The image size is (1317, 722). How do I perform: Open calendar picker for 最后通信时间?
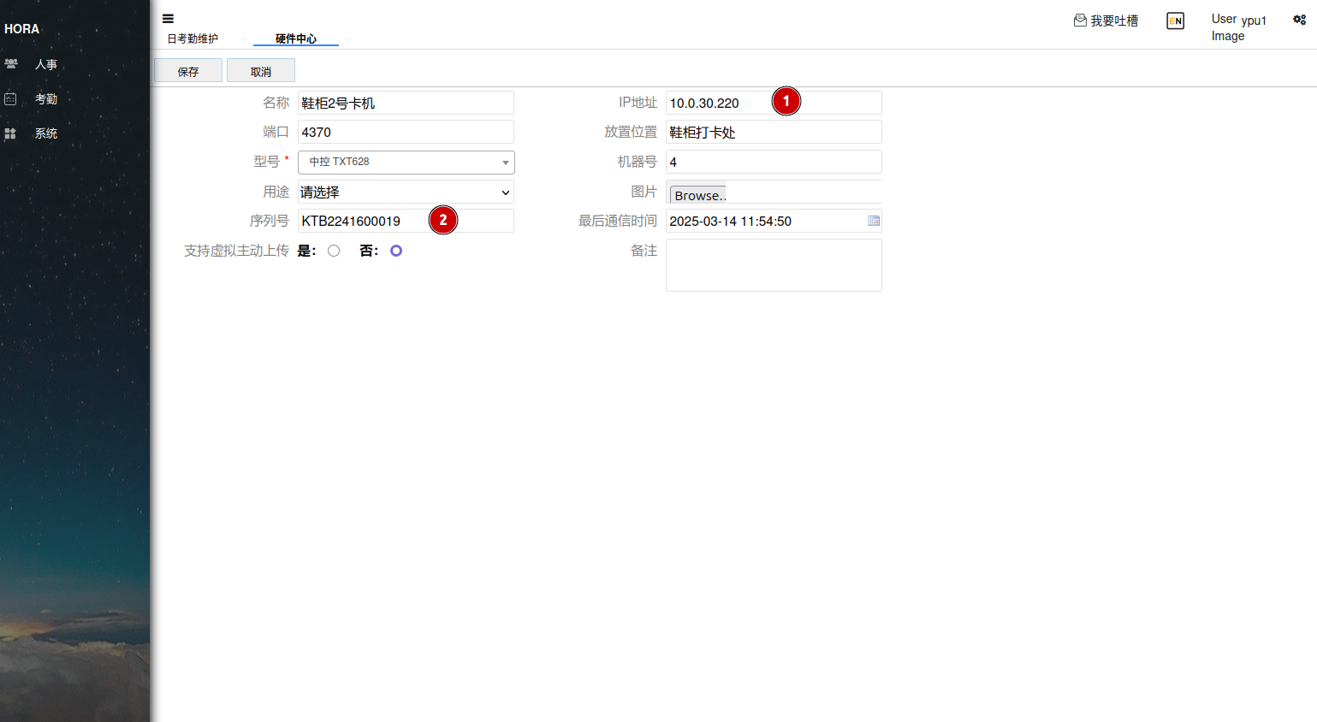click(873, 221)
